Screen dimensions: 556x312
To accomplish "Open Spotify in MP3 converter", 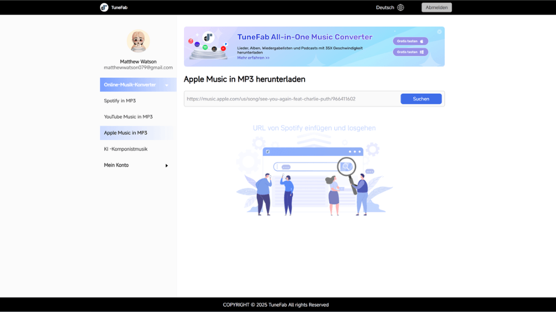I will click(120, 100).
